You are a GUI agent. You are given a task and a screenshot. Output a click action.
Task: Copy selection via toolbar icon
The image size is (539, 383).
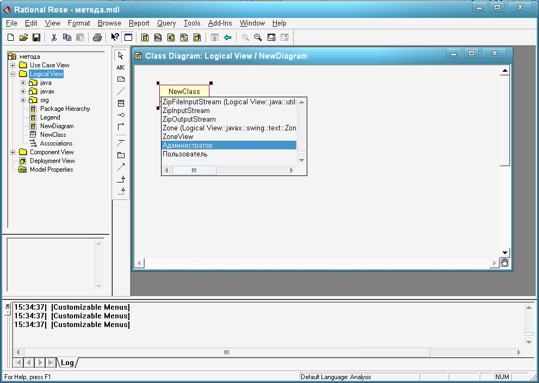(x=67, y=37)
